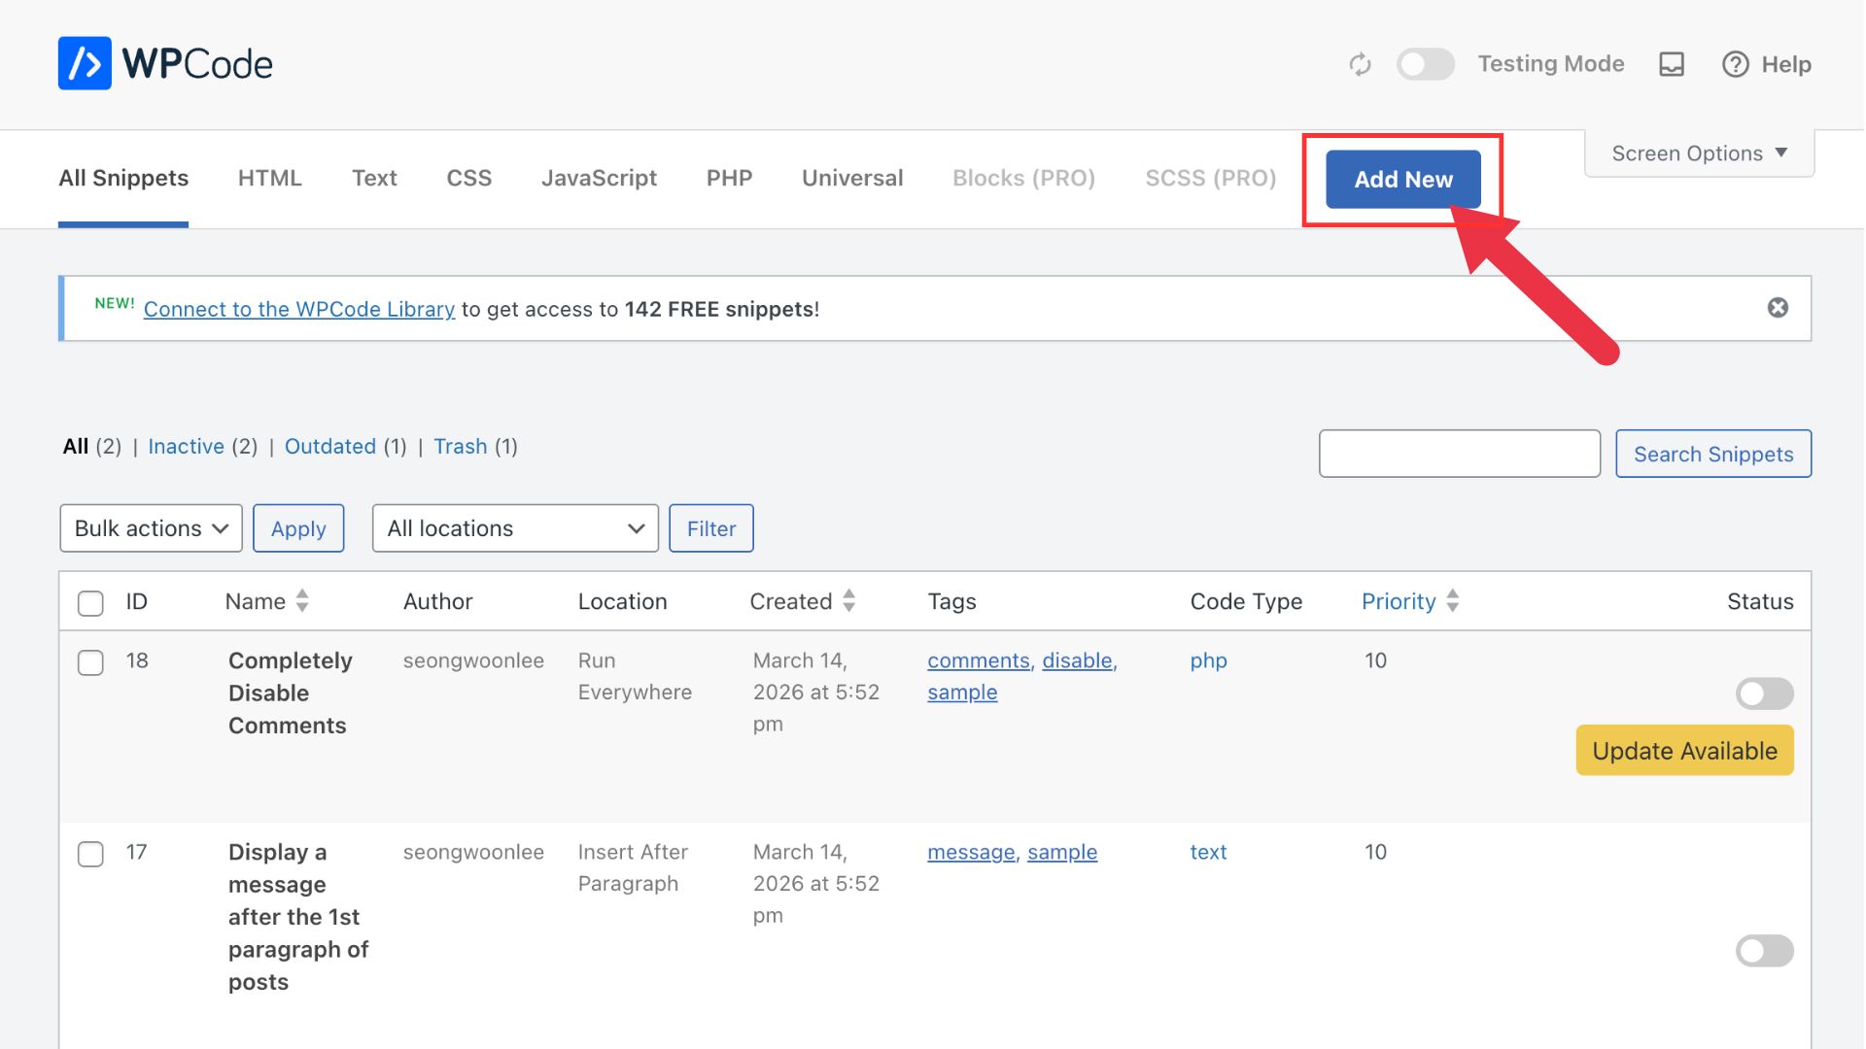Click Run Everywhere location text

635,676
